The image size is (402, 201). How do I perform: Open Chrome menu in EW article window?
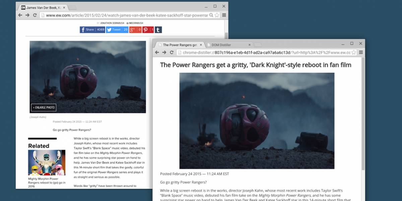(x=224, y=15)
